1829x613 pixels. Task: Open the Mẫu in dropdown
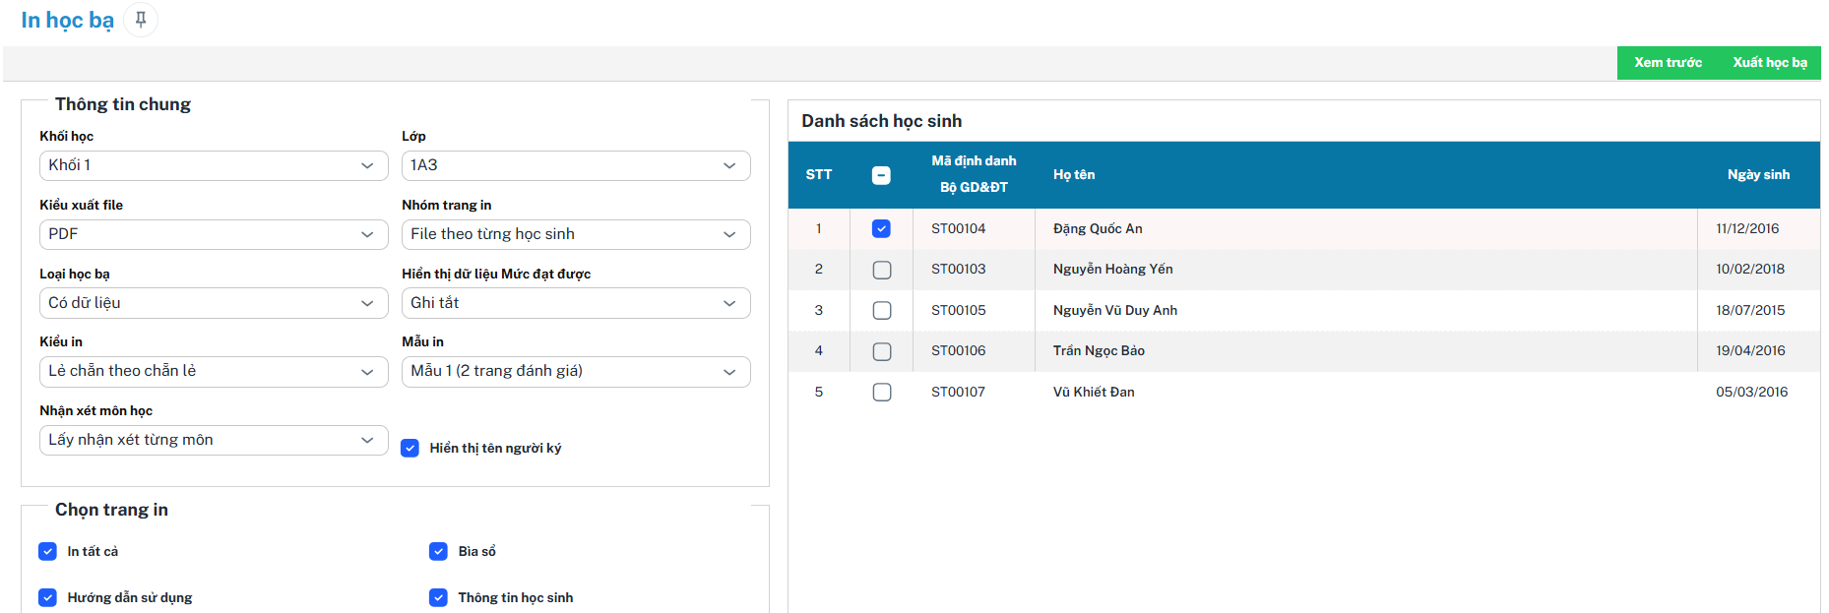click(x=576, y=371)
